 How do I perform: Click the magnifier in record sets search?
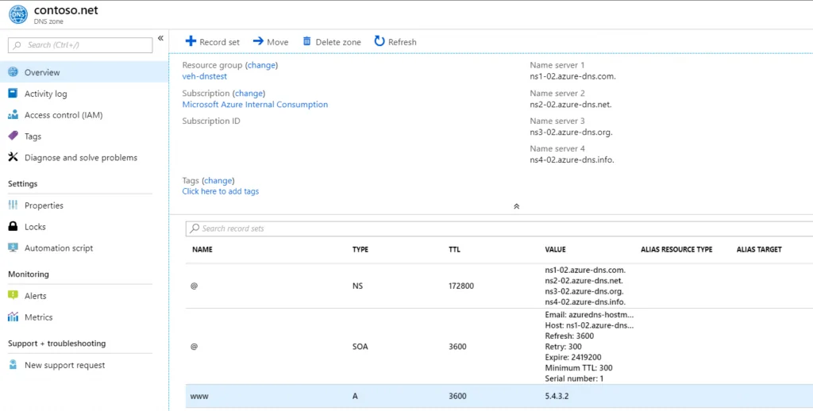pos(195,228)
